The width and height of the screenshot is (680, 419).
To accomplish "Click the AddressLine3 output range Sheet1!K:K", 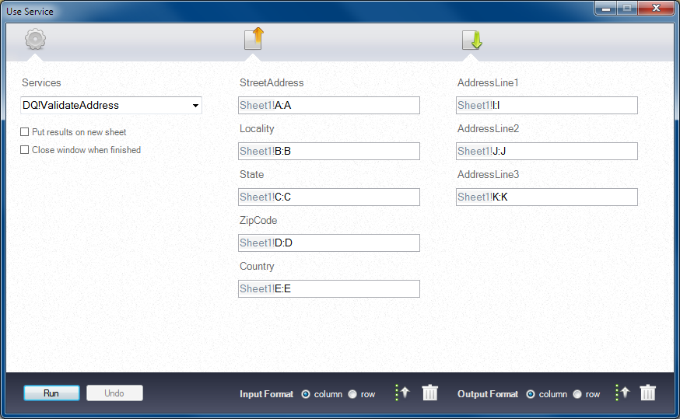I will (x=546, y=197).
